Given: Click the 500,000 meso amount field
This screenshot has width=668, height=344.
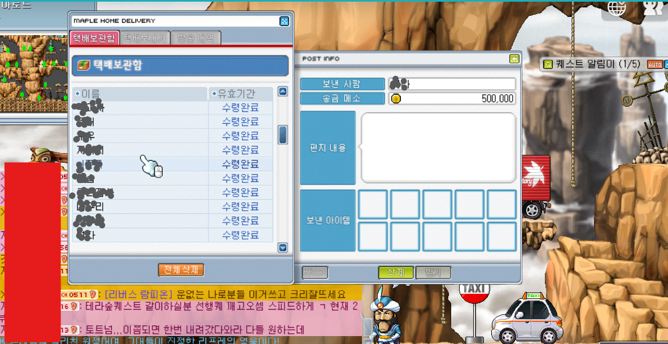Looking at the screenshot, I should tap(452, 98).
